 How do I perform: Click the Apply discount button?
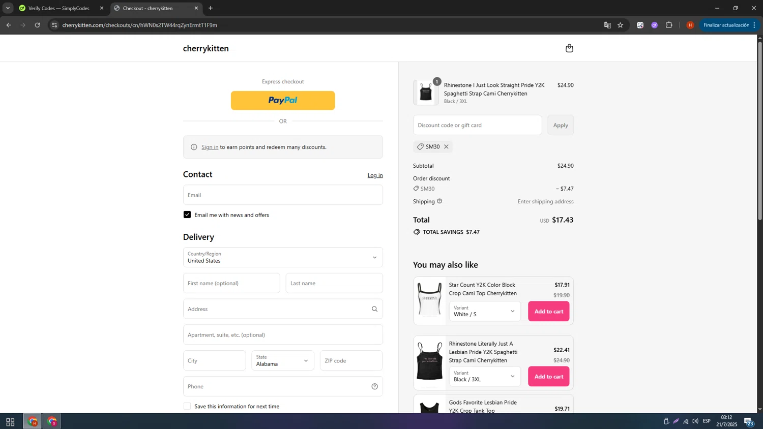(561, 125)
